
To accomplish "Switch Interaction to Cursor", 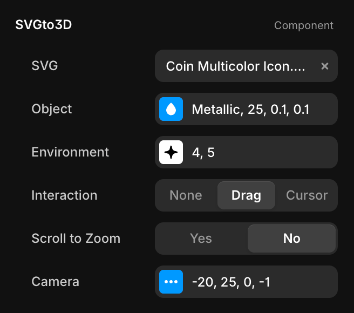I will (307, 195).
